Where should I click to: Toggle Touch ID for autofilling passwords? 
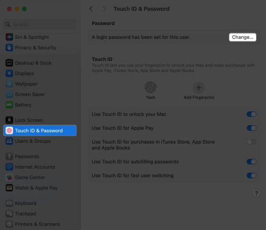[251, 162]
